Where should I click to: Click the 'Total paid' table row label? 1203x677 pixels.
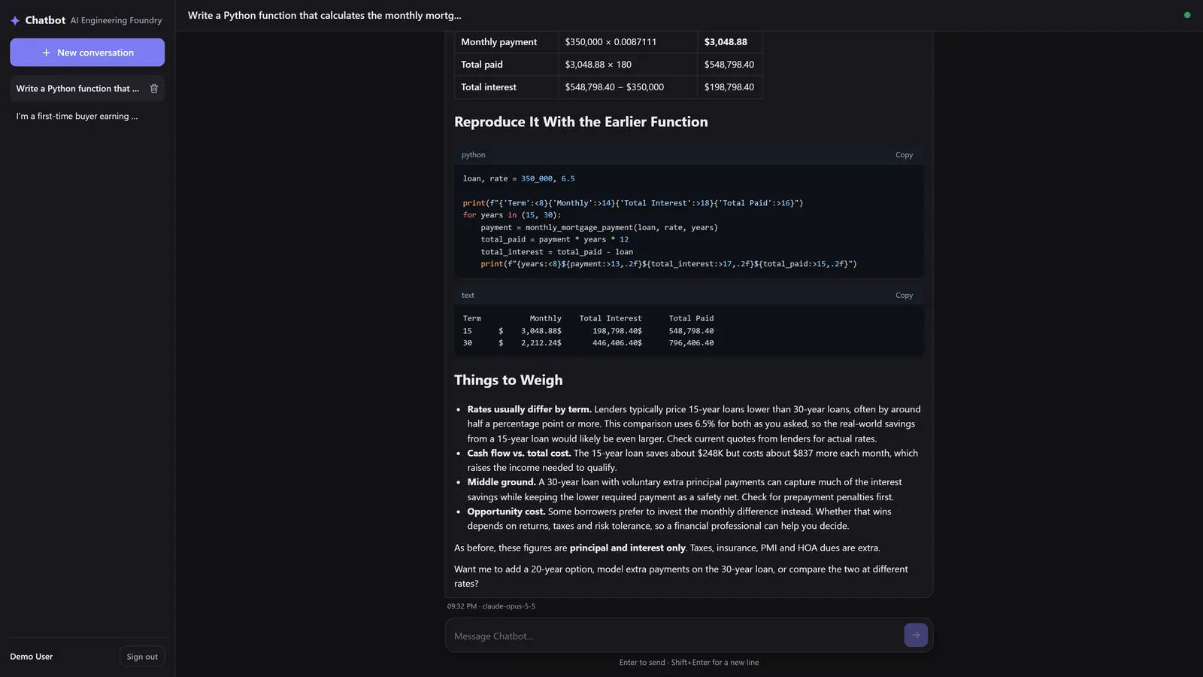point(482,65)
